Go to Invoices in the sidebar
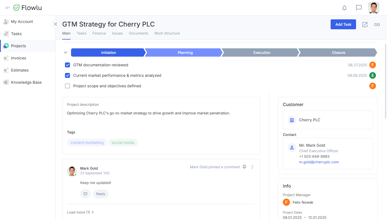Image resolution: width=387 pixels, height=221 pixels. coord(19,58)
